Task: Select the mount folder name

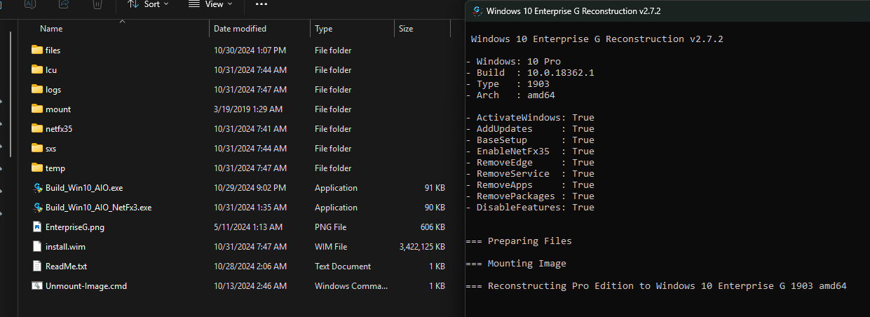Action: pos(58,109)
